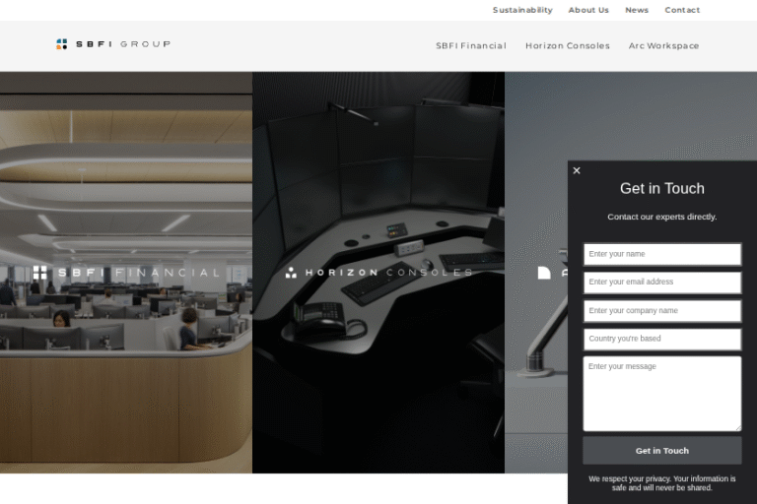Select SBFI Financial in main navigation
The width and height of the screenshot is (757, 504).
tap(471, 45)
